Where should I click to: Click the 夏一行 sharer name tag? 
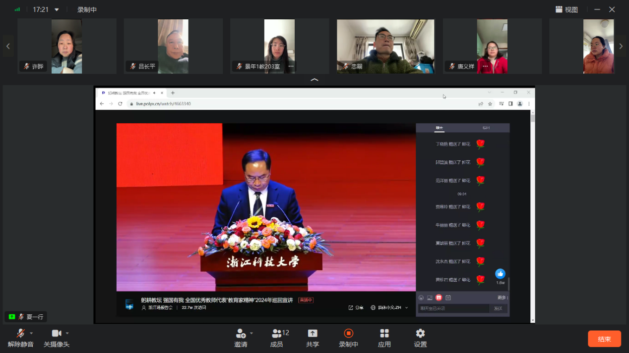[26, 317]
